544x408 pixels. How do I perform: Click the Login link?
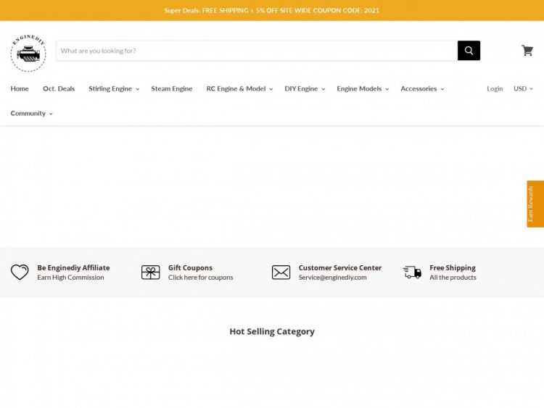click(x=495, y=88)
